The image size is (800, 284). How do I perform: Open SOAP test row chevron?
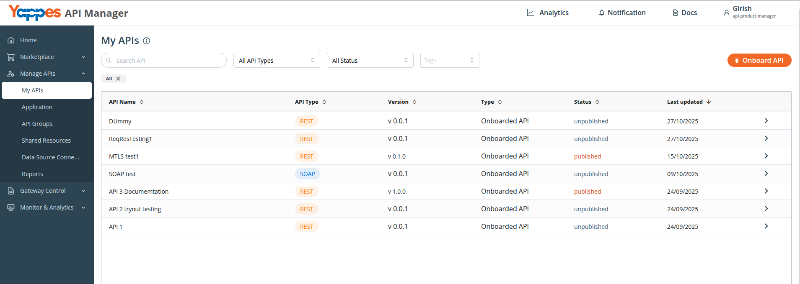tap(766, 174)
